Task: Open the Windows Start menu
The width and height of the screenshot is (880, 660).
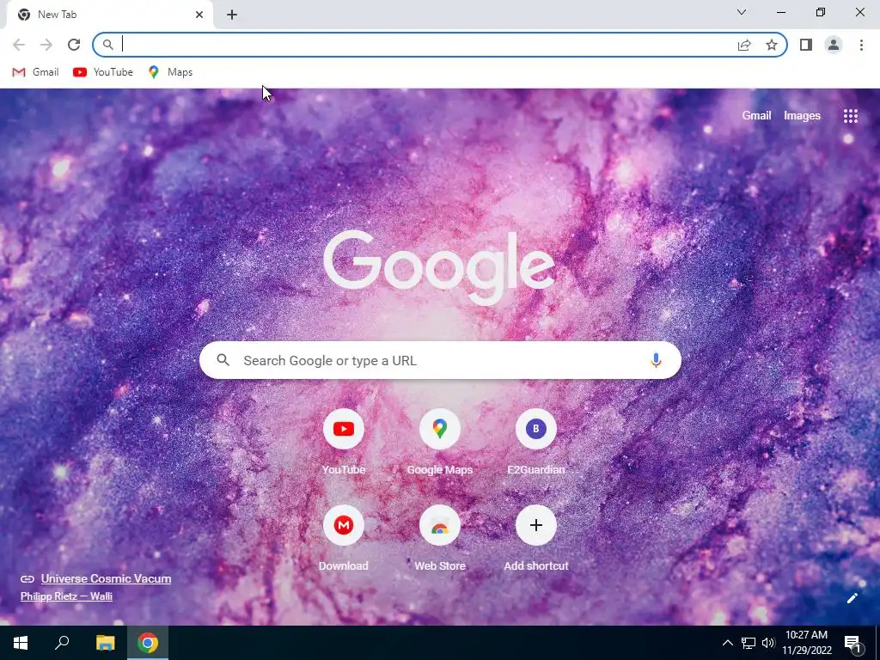Action: click(x=21, y=643)
